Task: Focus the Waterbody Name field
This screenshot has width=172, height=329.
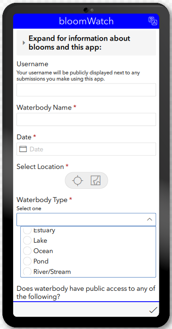Action: coord(86,119)
